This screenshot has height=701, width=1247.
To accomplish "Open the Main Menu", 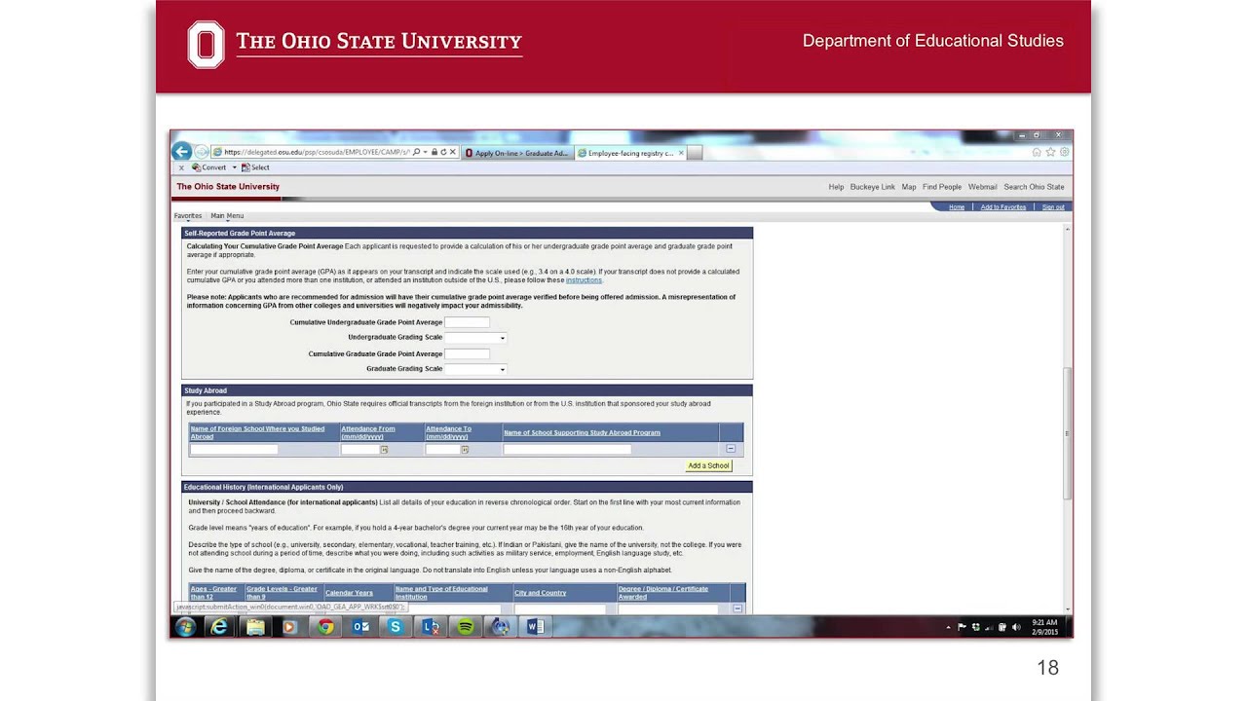I will tap(227, 216).
